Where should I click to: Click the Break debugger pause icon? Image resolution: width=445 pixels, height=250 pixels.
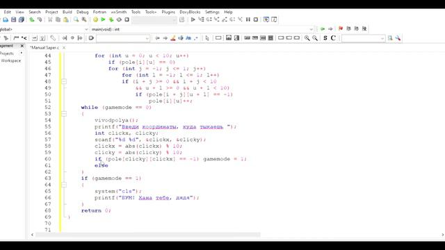coord(248,19)
